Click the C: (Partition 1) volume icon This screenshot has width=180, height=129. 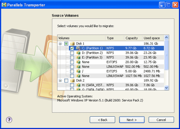78,48
